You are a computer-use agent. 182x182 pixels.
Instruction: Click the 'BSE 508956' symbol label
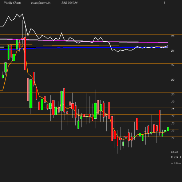coord(70,3)
